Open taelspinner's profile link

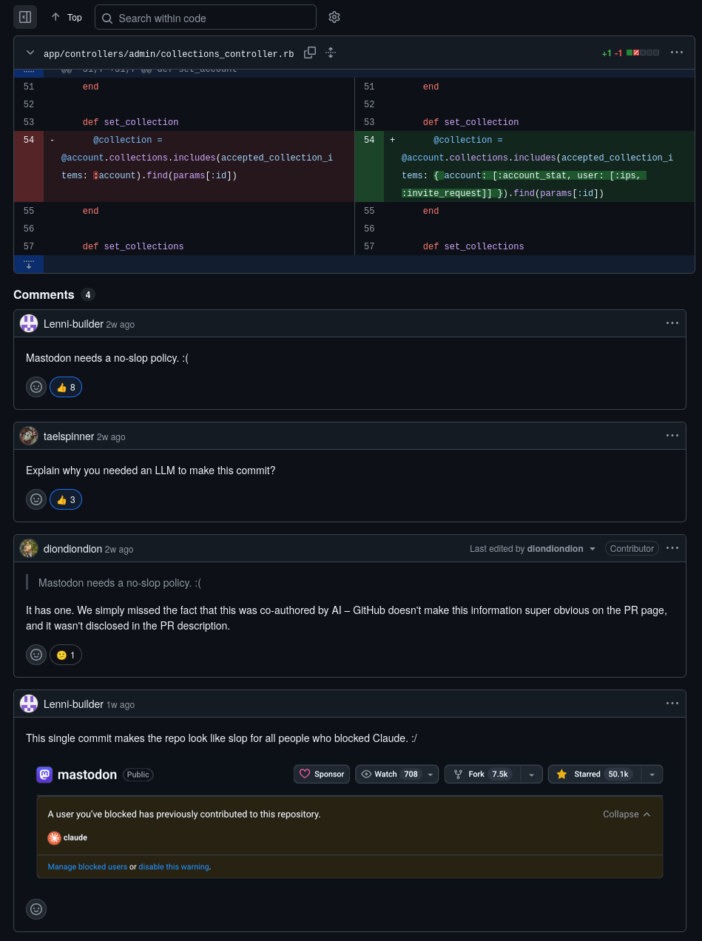click(69, 436)
